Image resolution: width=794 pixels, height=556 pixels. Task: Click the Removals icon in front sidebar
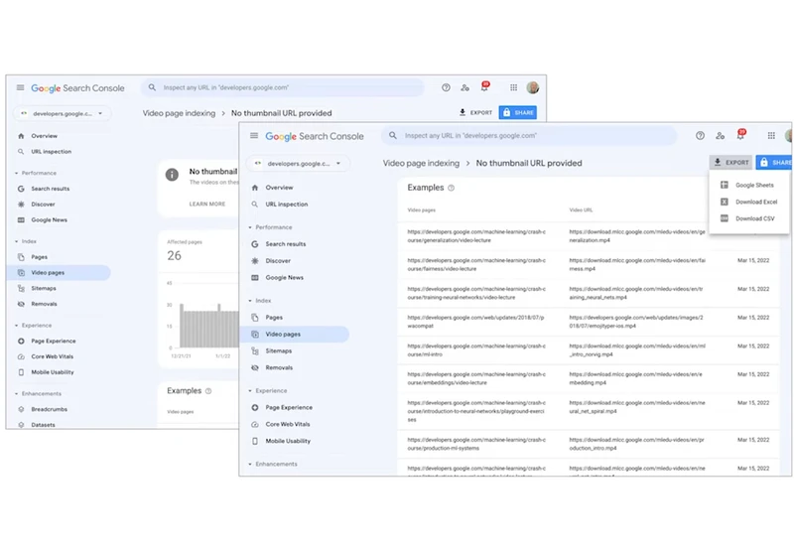click(x=255, y=367)
